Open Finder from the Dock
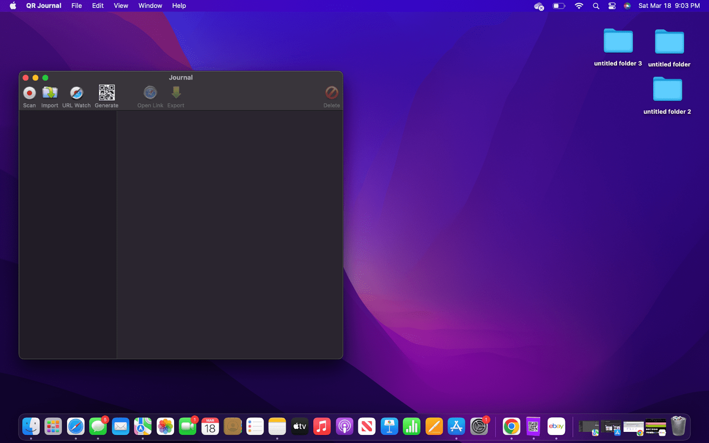The height and width of the screenshot is (443, 709). pos(31,427)
